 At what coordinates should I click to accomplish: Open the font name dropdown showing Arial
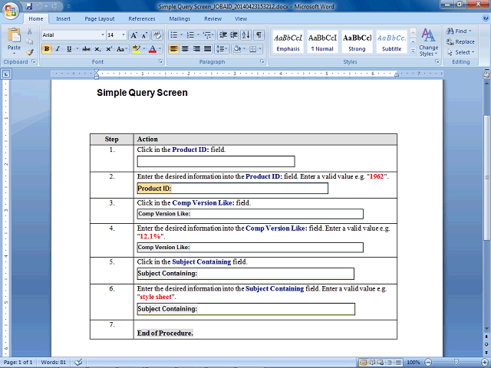(x=103, y=34)
